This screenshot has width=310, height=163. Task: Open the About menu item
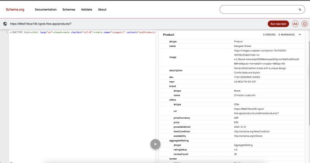[x=102, y=9]
